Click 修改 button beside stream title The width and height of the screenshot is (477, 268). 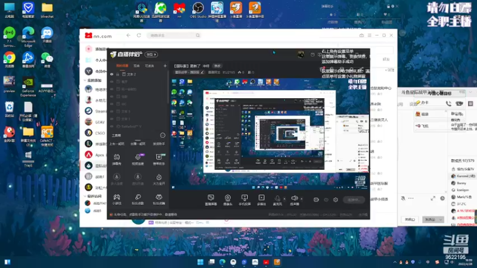217,66
